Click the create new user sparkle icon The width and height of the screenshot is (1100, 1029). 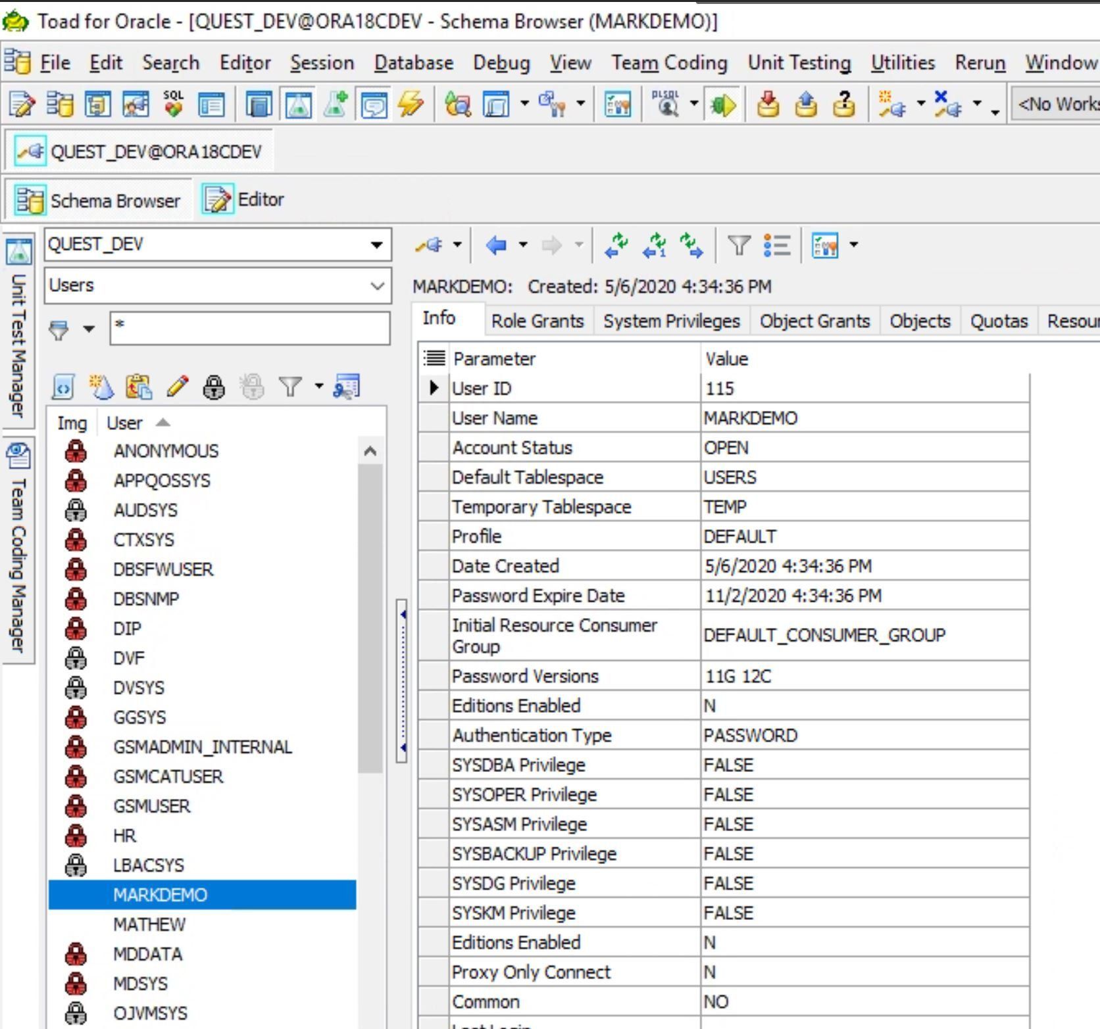click(101, 387)
